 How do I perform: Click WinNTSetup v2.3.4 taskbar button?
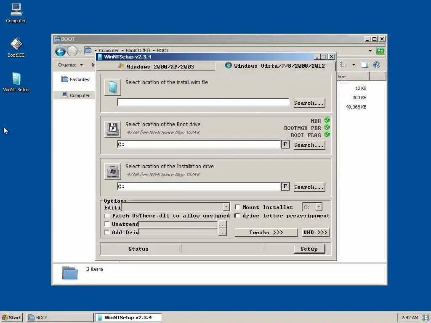[128, 318]
